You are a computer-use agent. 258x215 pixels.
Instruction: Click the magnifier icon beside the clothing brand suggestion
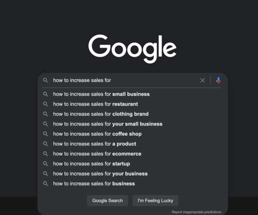pyautogui.click(x=45, y=114)
